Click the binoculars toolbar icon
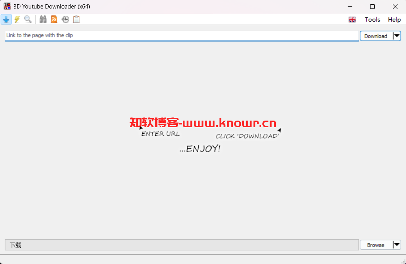The width and height of the screenshot is (406, 264). 43,19
